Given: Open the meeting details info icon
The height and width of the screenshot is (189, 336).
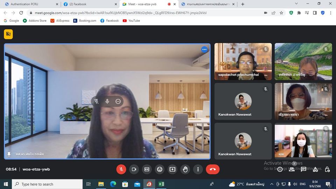Looking at the screenshot, I should click(280, 169).
